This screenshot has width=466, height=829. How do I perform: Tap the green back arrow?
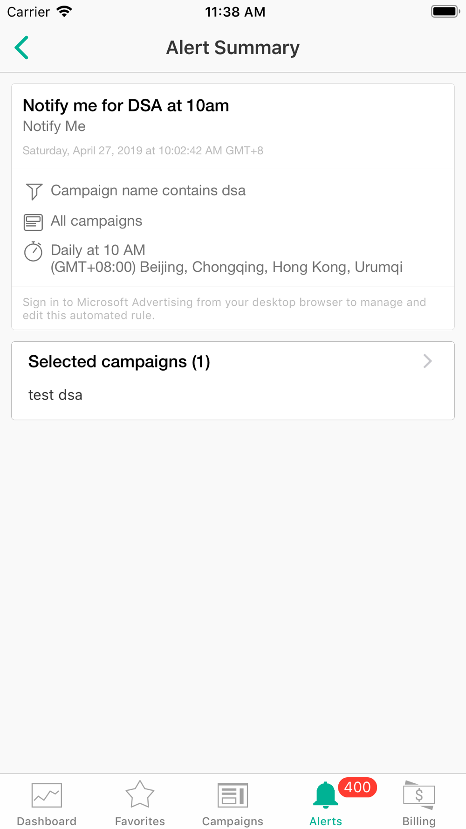pos(21,48)
